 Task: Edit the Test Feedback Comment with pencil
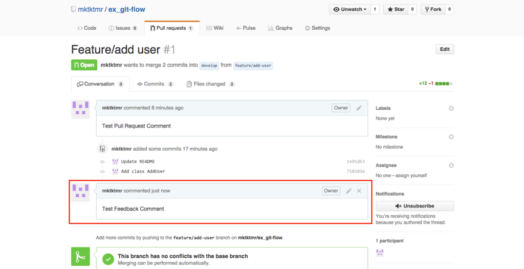[349, 191]
